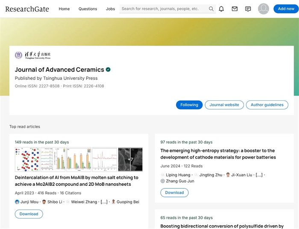Expand hidden authors on high-entropy article

[258, 175]
